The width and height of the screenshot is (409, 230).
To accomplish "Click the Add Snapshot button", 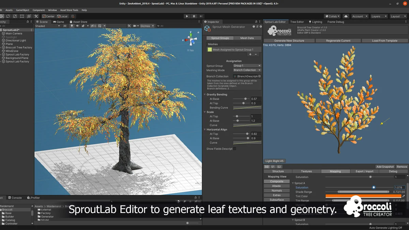I will point(385,167).
